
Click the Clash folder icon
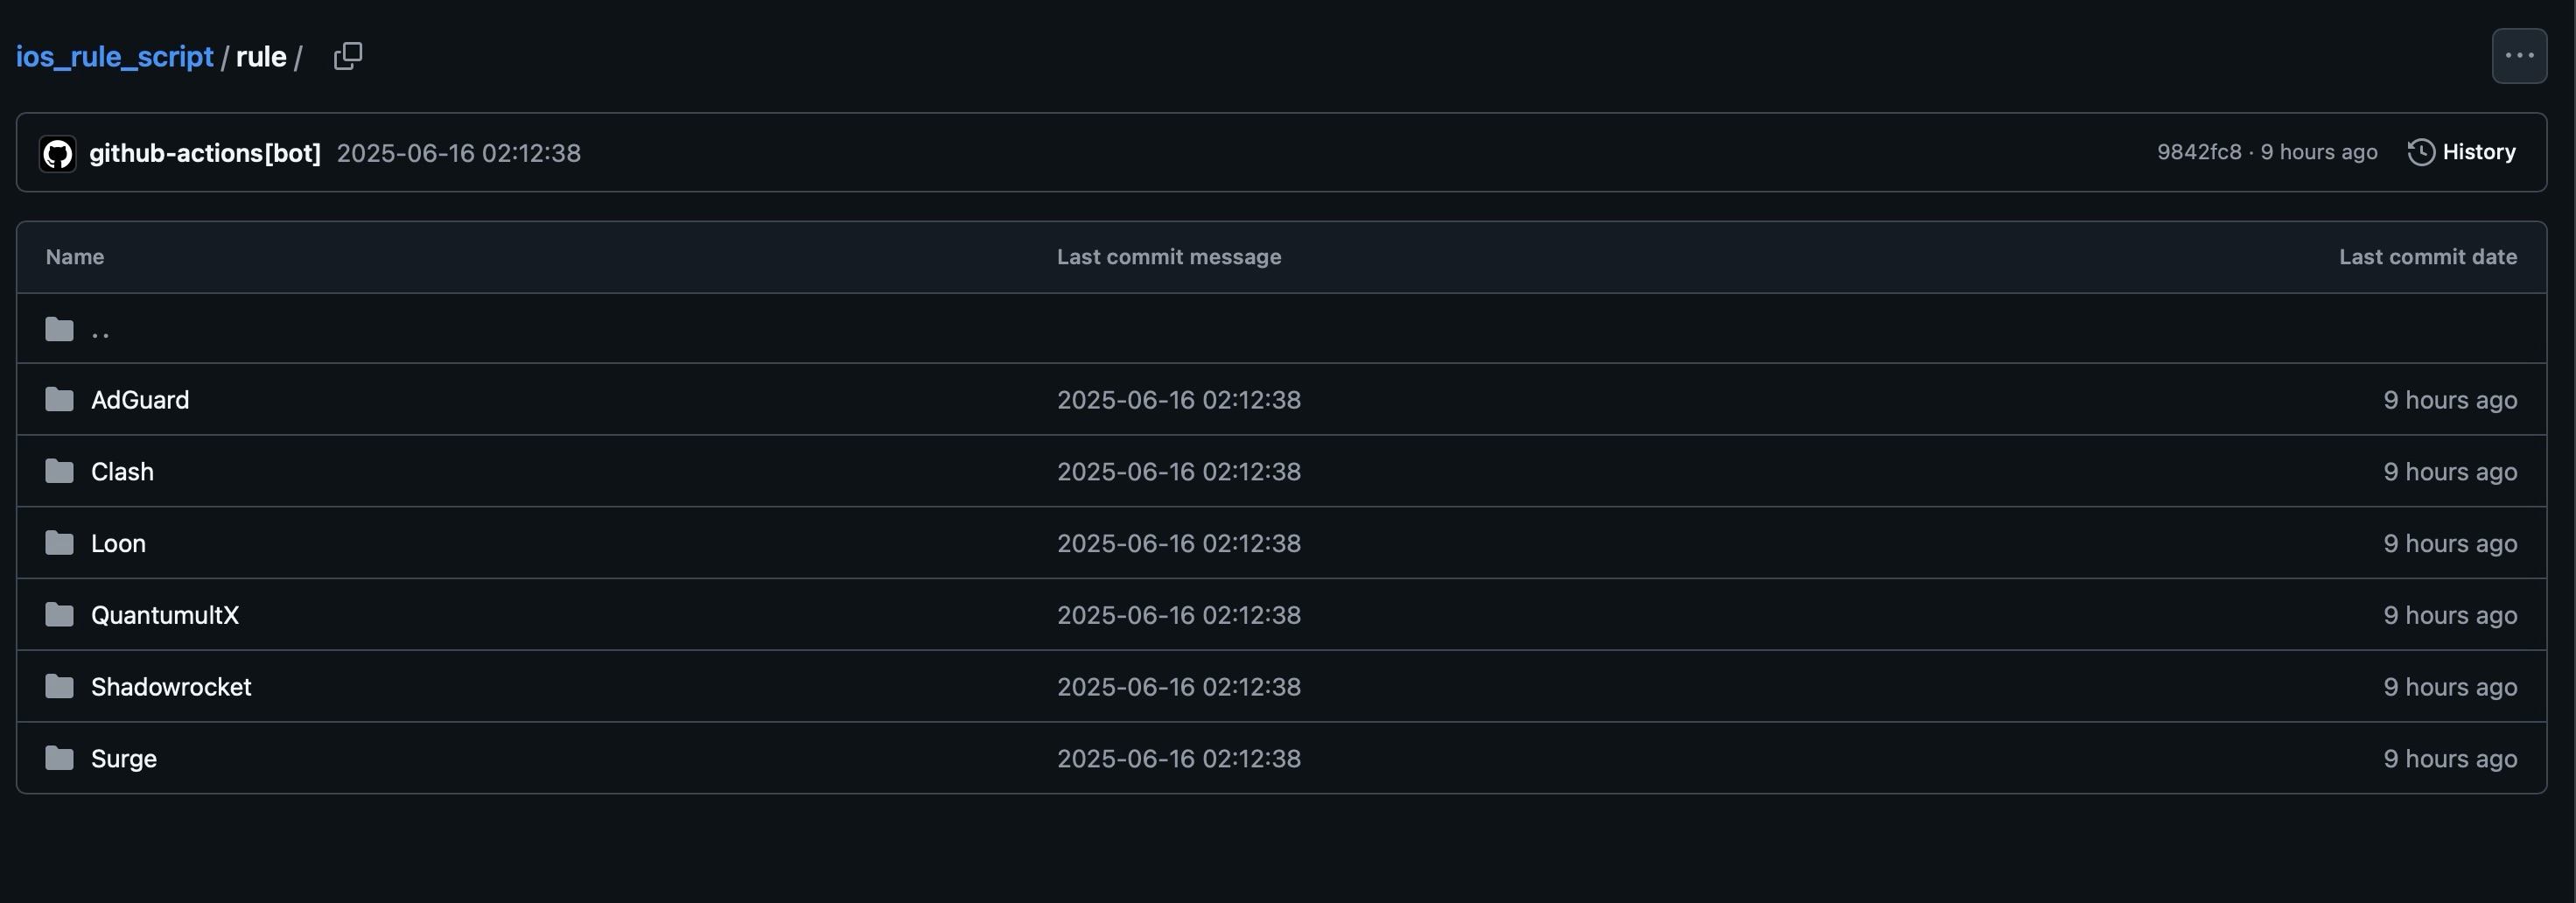(60, 471)
